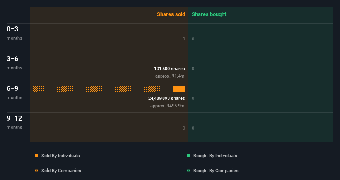Viewport: 340px width, 180px height.
Task: Select the 0–3 months row label
Action: click(x=14, y=33)
